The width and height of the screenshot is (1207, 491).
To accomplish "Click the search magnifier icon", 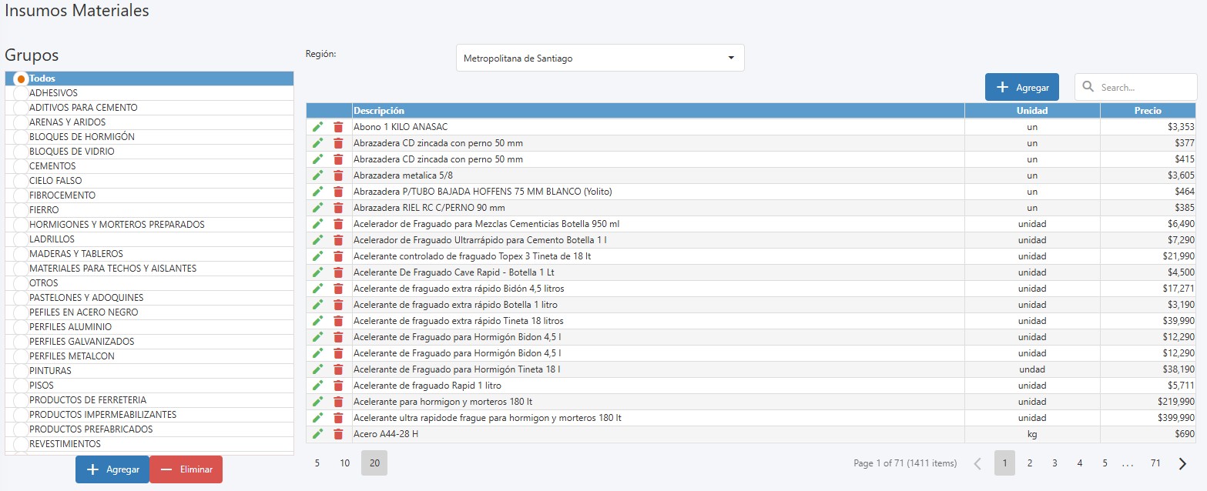I will coord(1088,88).
